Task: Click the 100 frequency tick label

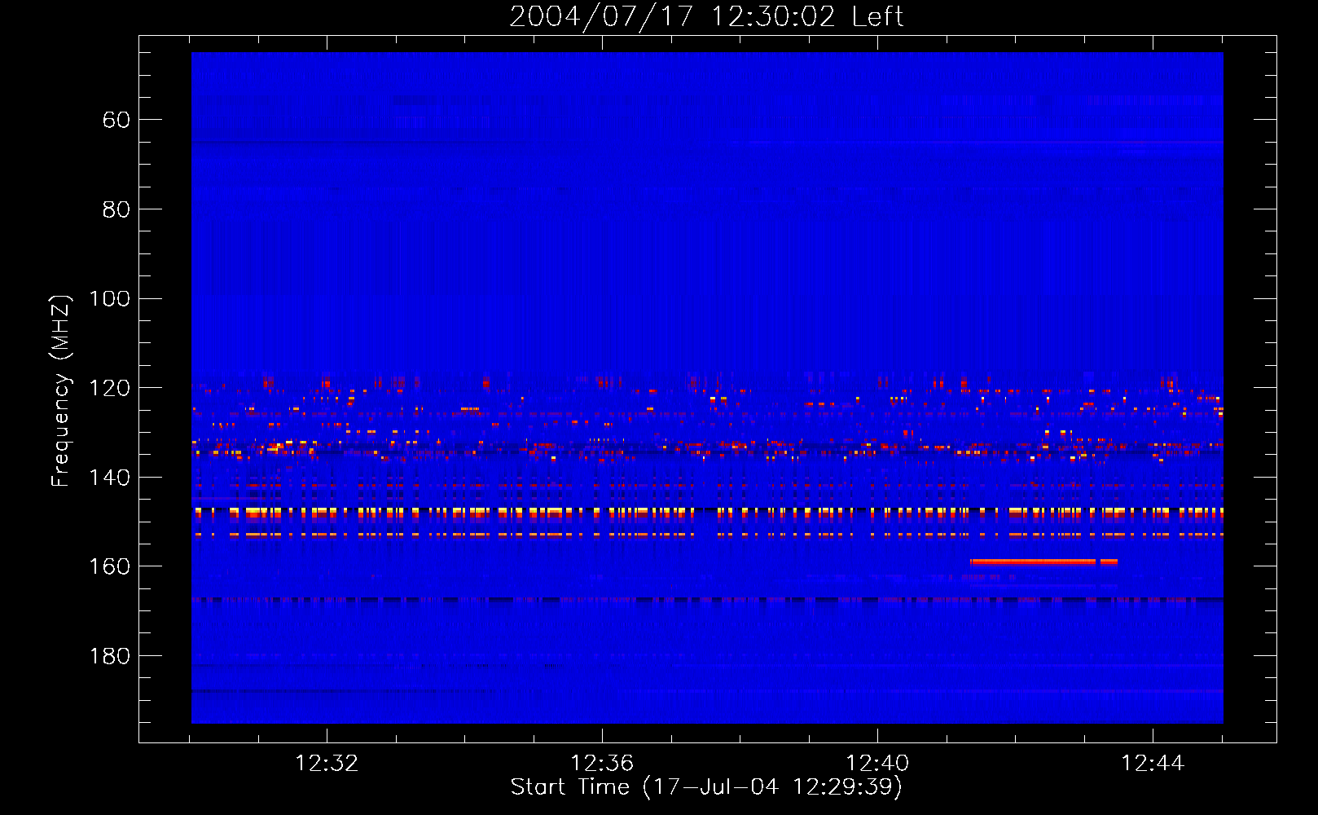Action: (x=109, y=298)
